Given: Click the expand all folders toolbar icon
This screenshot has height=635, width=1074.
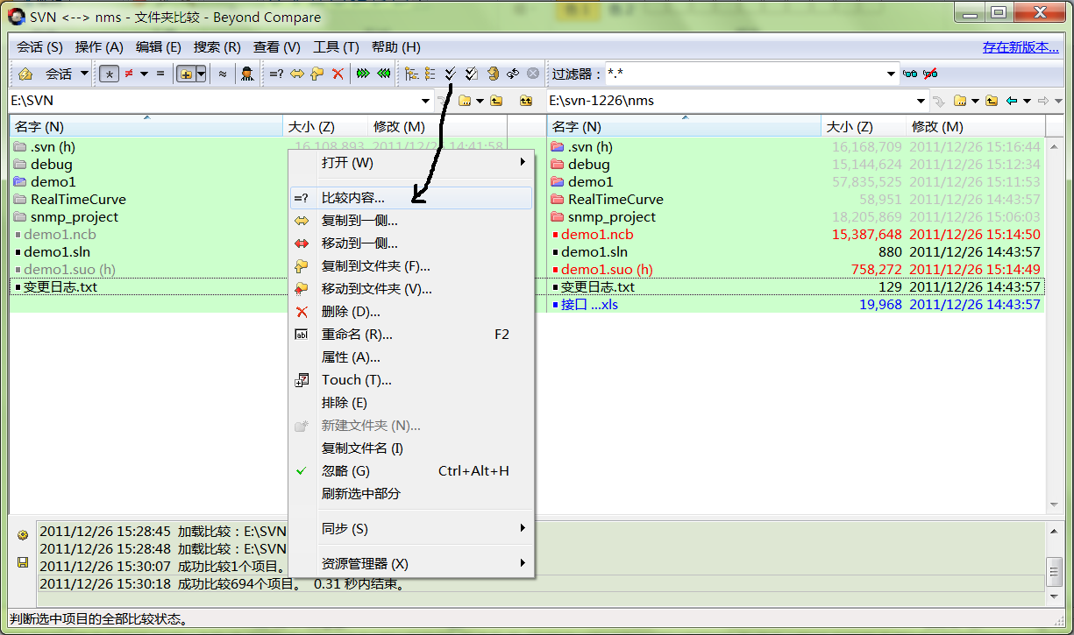Looking at the screenshot, I should click(410, 74).
